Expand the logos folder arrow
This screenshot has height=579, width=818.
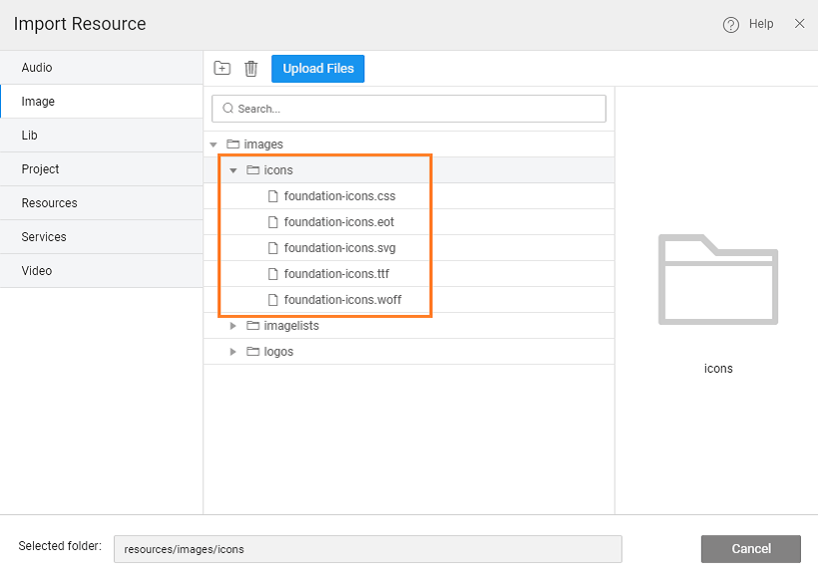(233, 352)
